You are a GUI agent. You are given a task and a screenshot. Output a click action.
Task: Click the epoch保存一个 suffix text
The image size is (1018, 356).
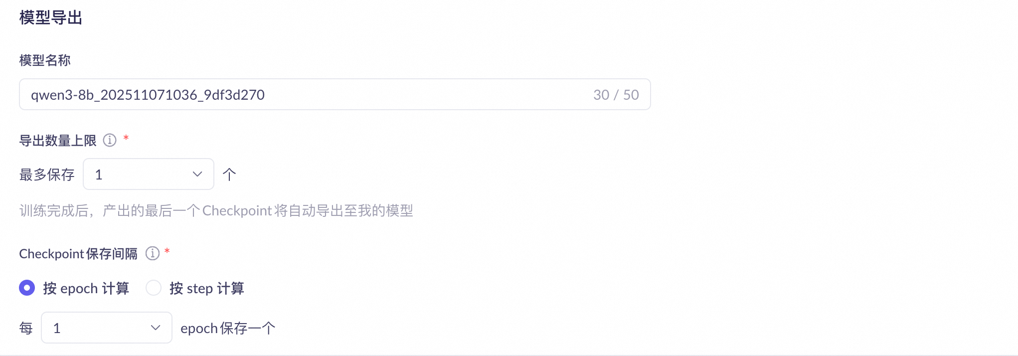228,328
